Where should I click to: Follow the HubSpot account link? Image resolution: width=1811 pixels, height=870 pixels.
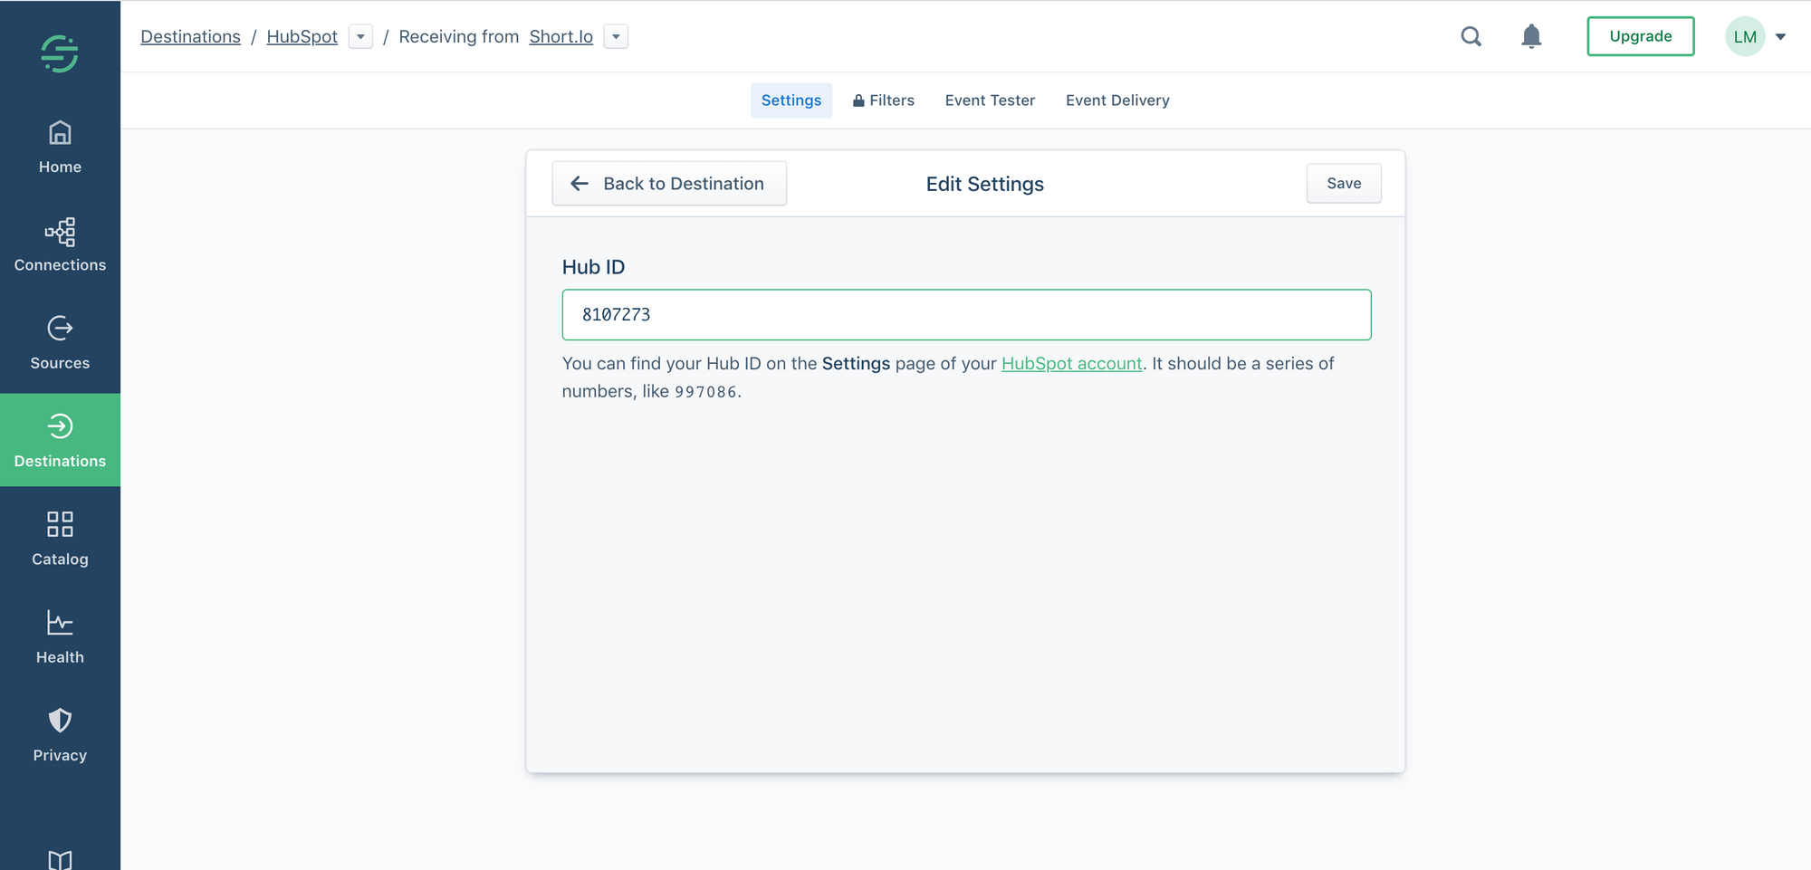click(1072, 363)
